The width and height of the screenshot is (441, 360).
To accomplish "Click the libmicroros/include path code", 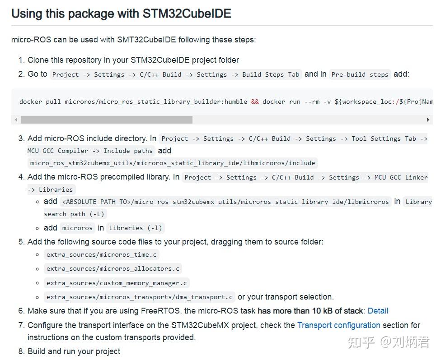I will coord(173,163).
